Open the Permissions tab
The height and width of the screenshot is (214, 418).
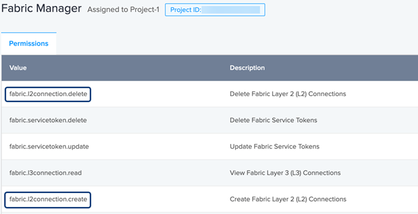pos(29,44)
